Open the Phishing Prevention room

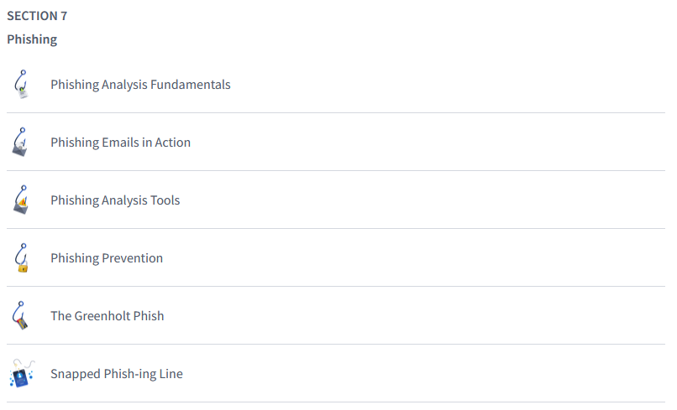[x=107, y=258]
